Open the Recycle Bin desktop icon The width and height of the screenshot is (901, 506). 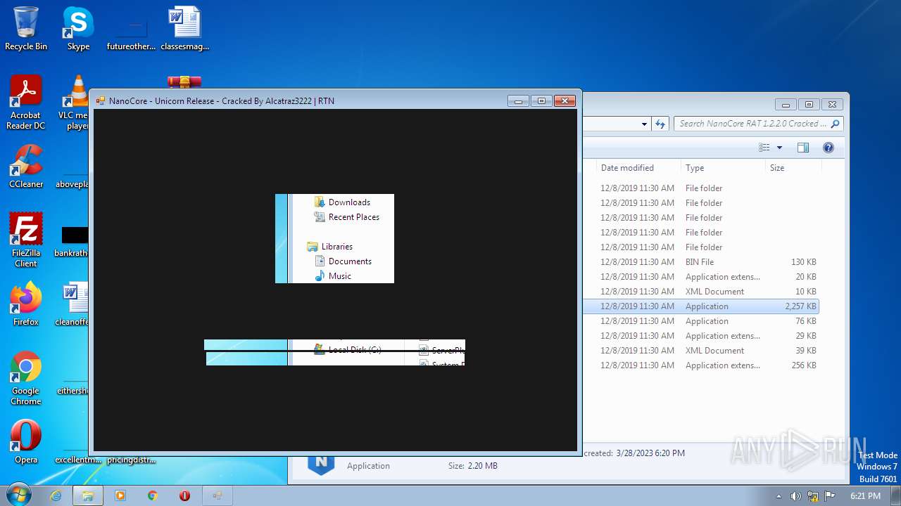[x=26, y=28]
